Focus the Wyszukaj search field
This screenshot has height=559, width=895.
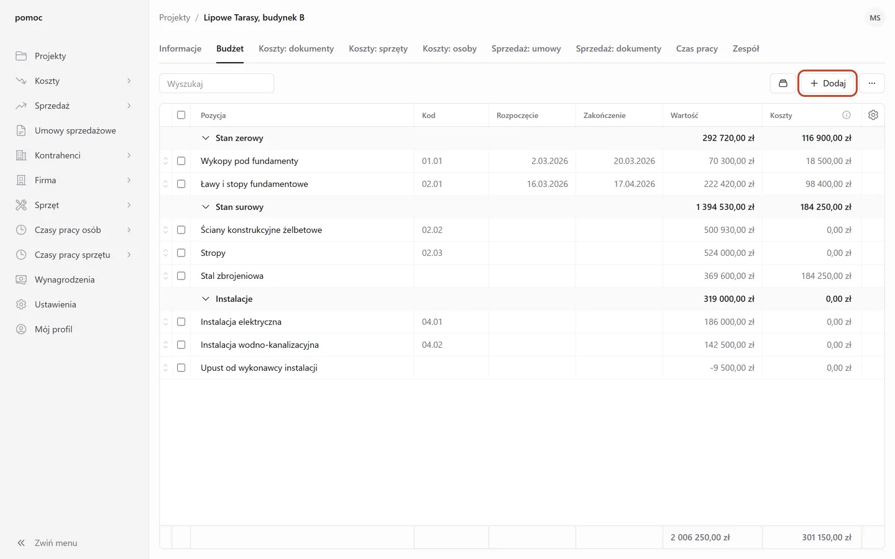(216, 83)
